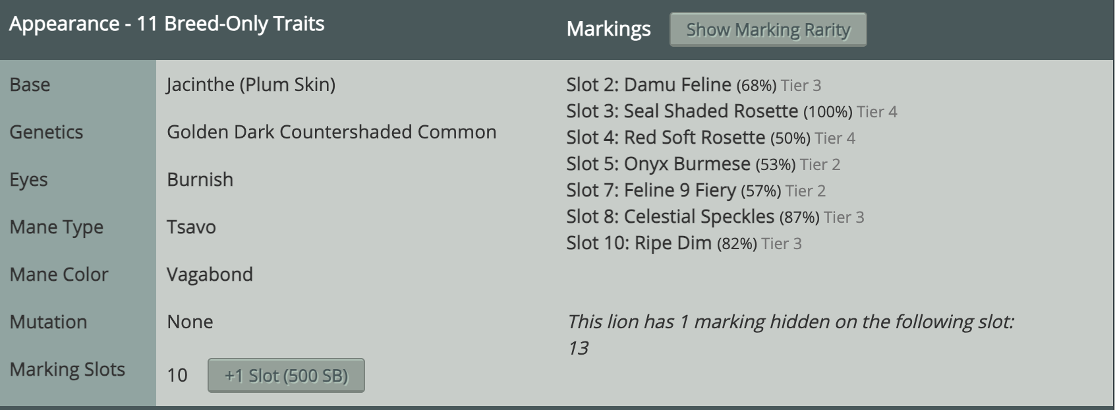Click the Burnish eyes value
This screenshot has height=410, width=1115.
click(200, 179)
